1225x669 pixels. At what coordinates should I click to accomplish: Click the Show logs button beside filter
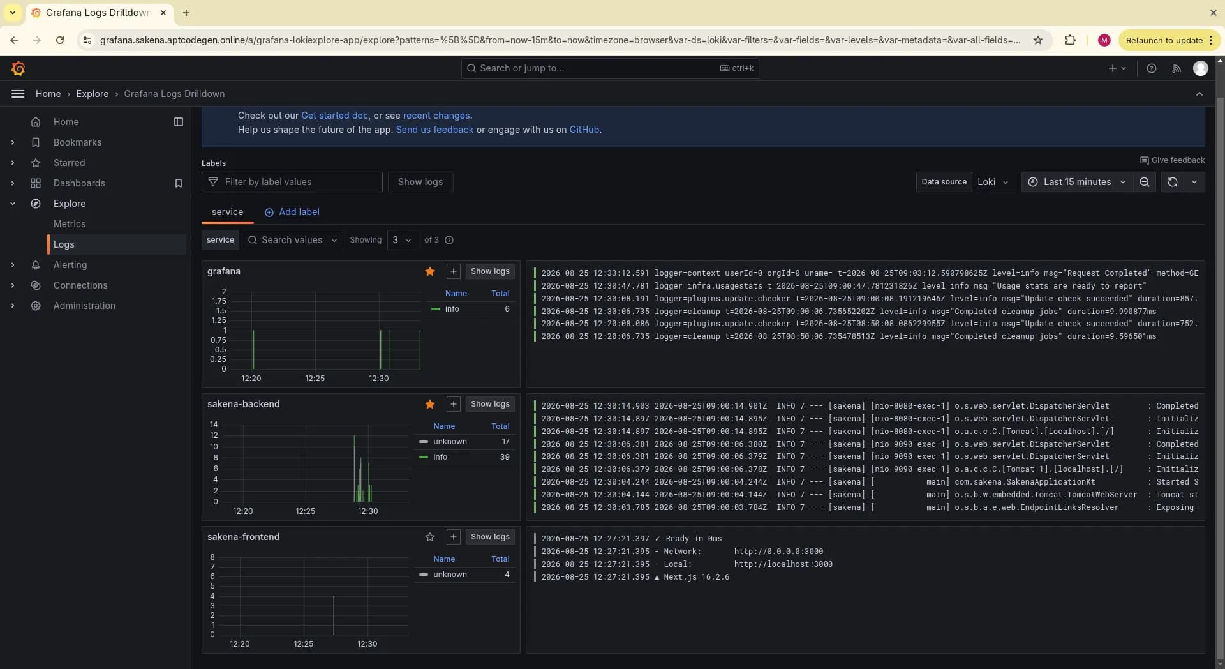point(420,182)
